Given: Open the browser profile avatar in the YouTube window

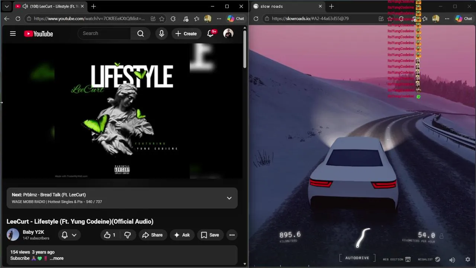Looking at the screenshot, I should [208, 19].
